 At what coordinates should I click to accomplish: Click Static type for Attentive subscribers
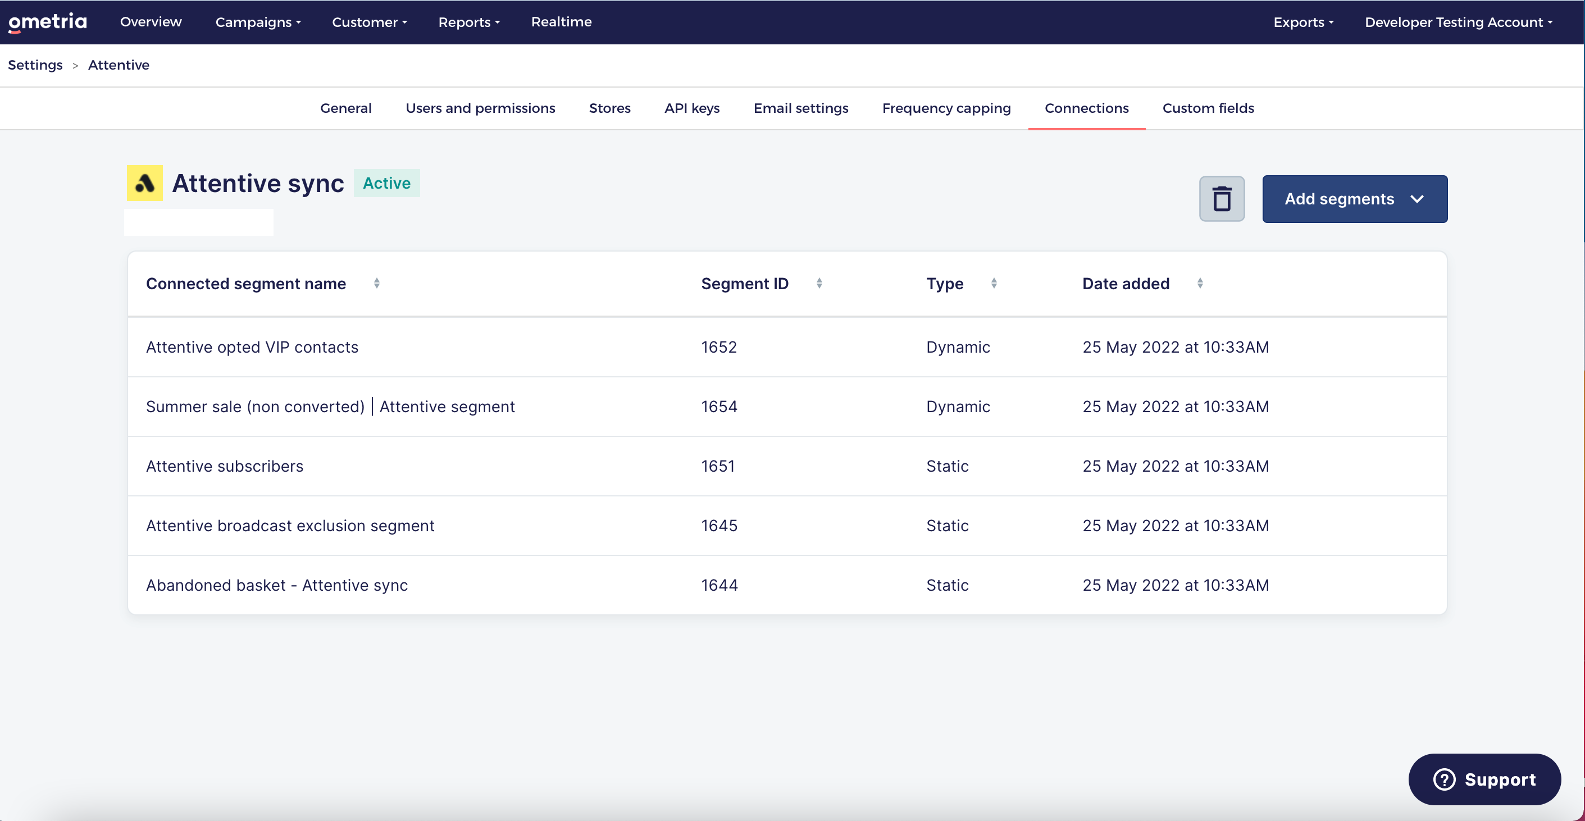[948, 466]
